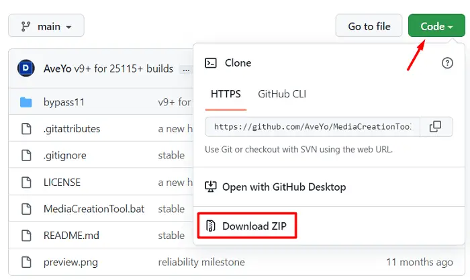Open the MediaCreationTool.bat file

(94, 209)
